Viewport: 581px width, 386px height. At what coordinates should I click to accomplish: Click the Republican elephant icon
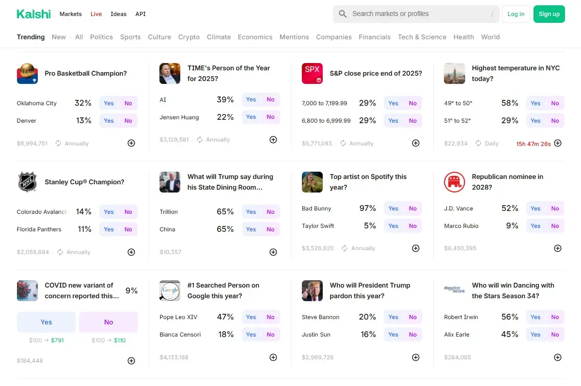pos(455,182)
